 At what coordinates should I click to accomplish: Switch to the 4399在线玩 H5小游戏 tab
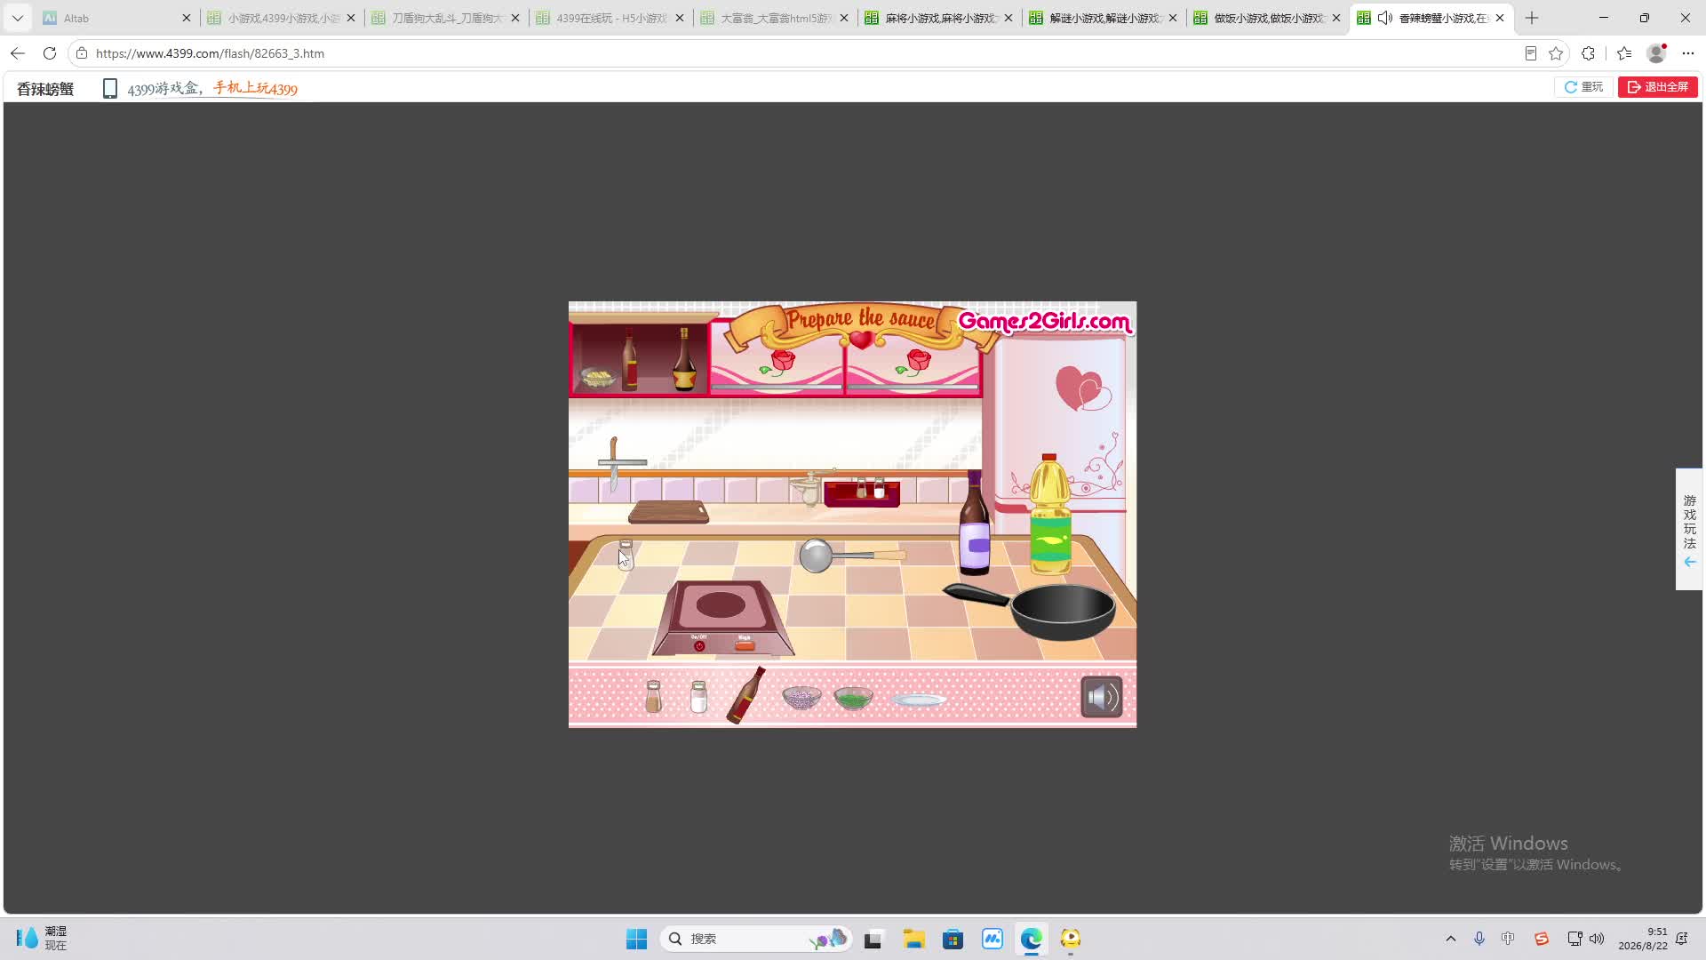[x=609, y=18]
